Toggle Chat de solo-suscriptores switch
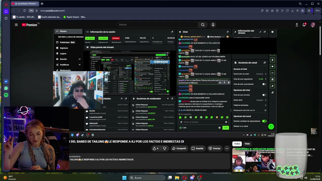The image size is (322, 181). (264, 84)
